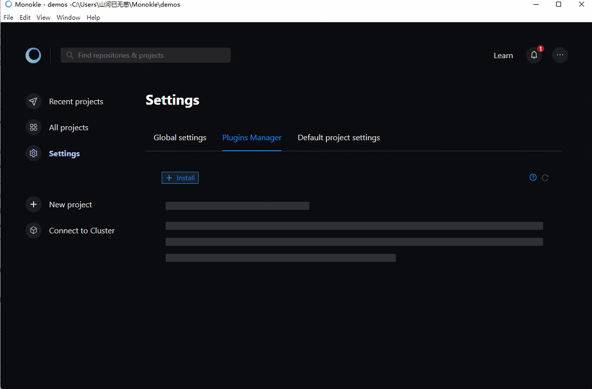Select Connect to Cluster
The image size is (592, 389).
pyautogui.click(x=82, y=231)
